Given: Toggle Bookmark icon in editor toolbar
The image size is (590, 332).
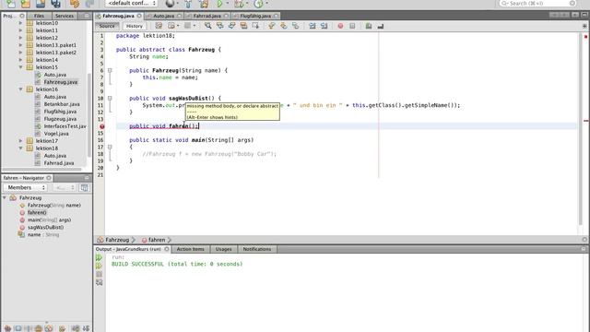Looking at the screenshot, I should pyautogui.click(x=295, y=26).
